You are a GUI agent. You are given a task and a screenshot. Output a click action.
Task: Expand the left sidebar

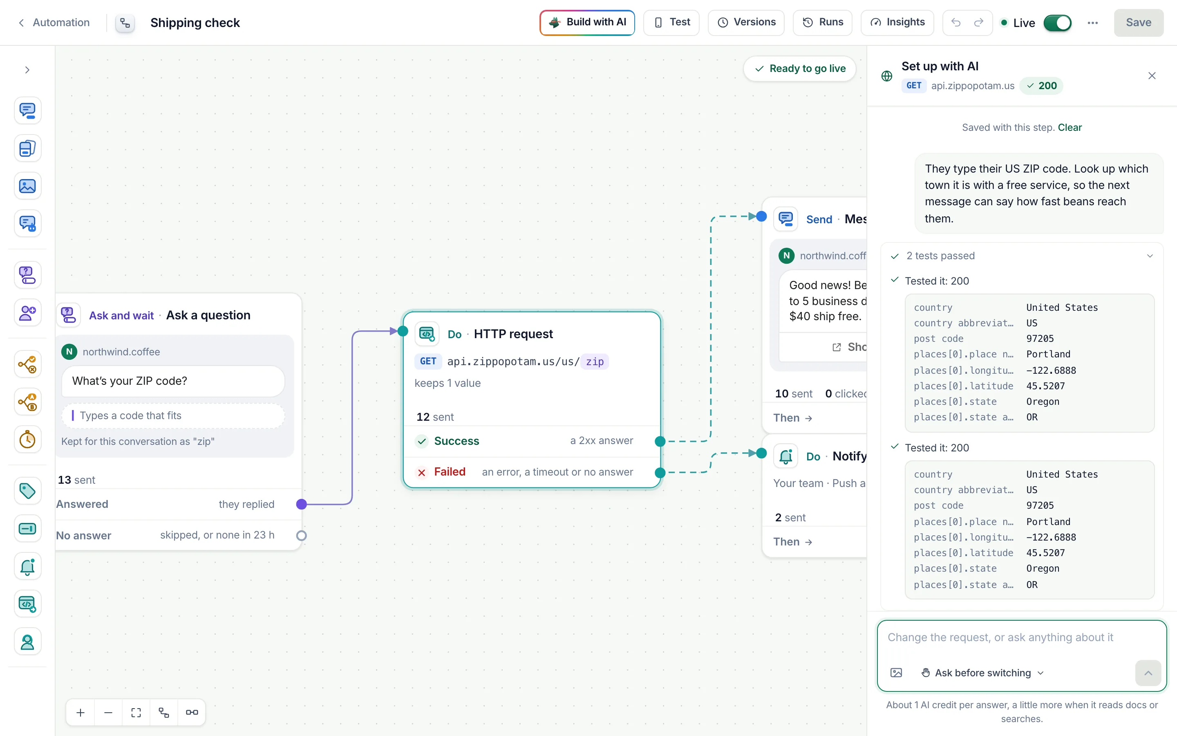27,70
